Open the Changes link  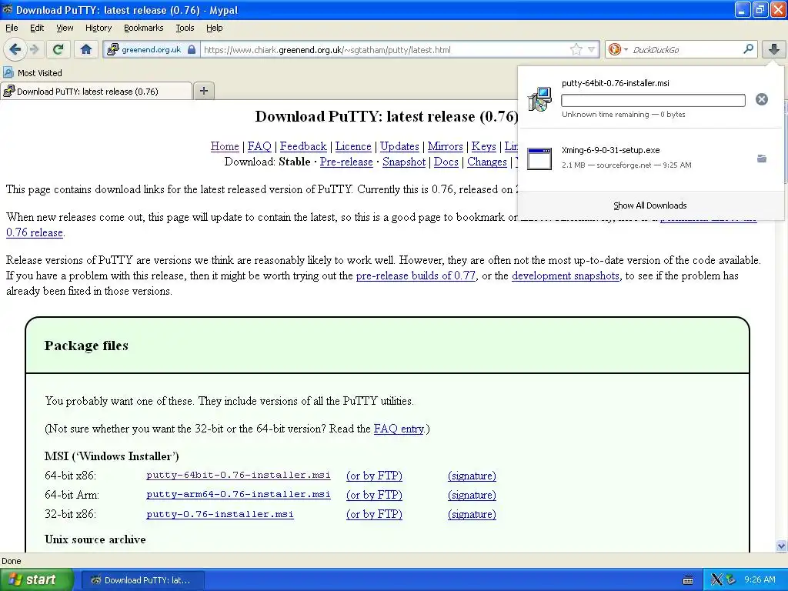click(487, 162)
